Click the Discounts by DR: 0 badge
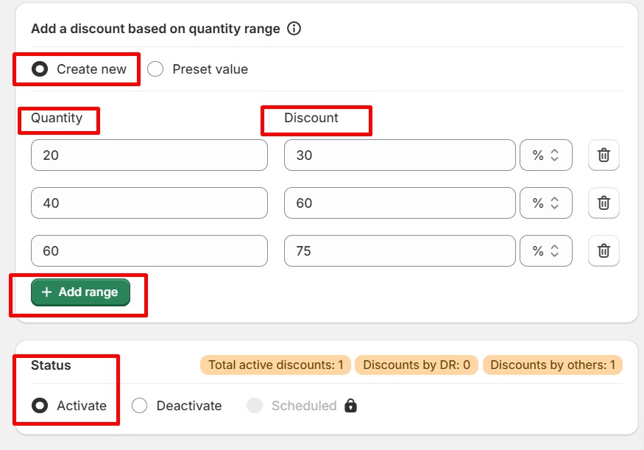644x450 pixels. tap(416, 365)
